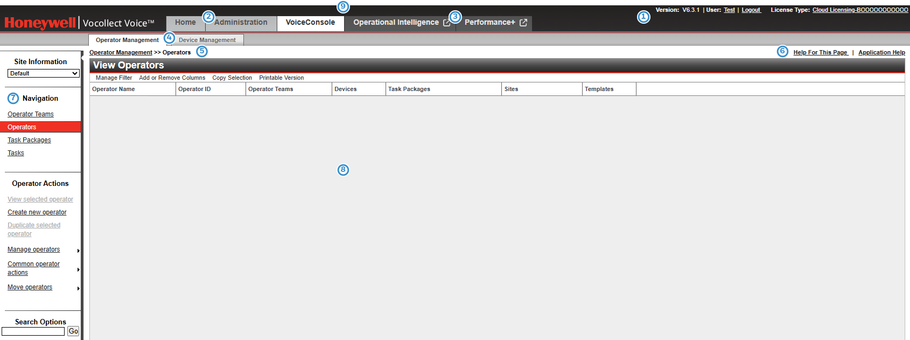This screenshot has height=340, width=910.
Task: Click external link icon beside Performance+
Action: [523, 23]
